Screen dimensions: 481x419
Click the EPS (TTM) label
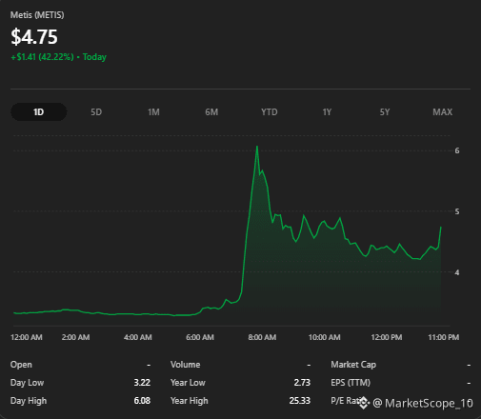351,383
